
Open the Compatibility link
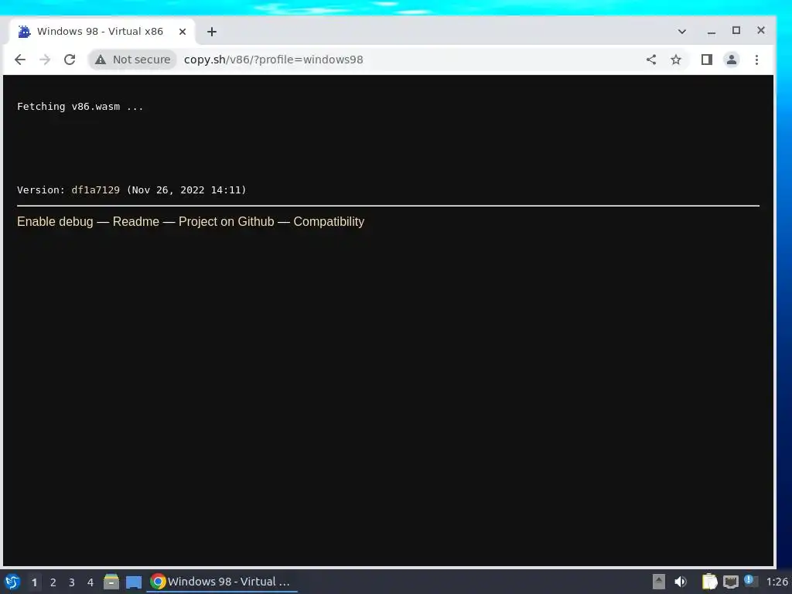[329, 221]
